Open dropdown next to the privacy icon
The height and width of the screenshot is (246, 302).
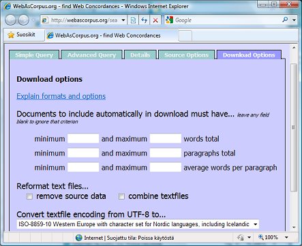point(250,238)
